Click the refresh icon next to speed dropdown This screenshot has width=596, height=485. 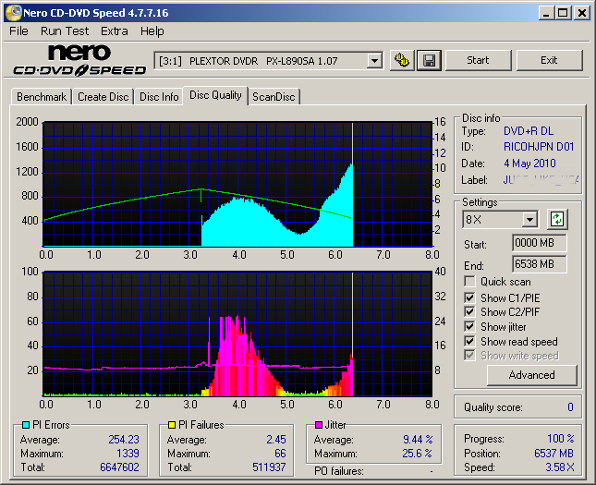(557, 219)
